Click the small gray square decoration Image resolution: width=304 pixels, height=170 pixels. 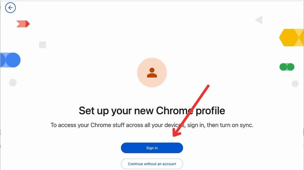pyautogui.click(x=42, y=45)
